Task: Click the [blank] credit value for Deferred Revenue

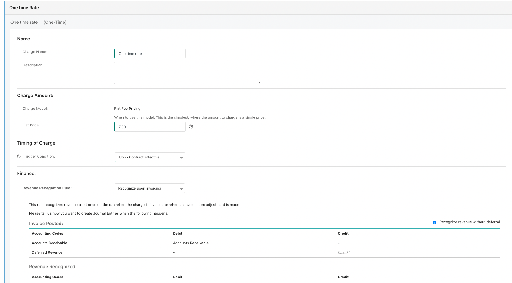Action: pos(344,252)
